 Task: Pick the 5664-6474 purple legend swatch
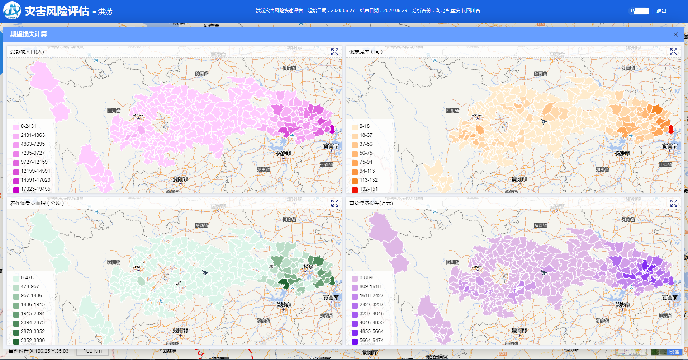point(355,341)
